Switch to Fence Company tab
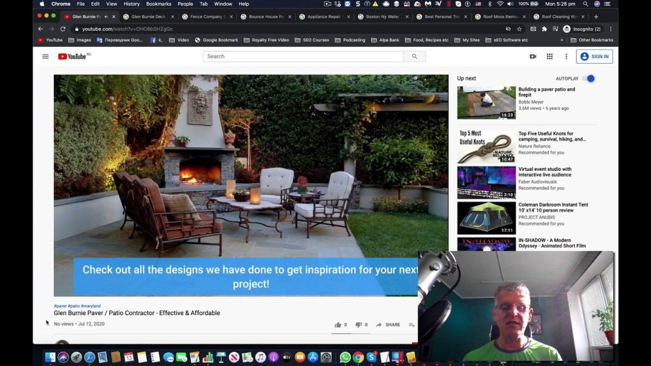 coord(207,17)
